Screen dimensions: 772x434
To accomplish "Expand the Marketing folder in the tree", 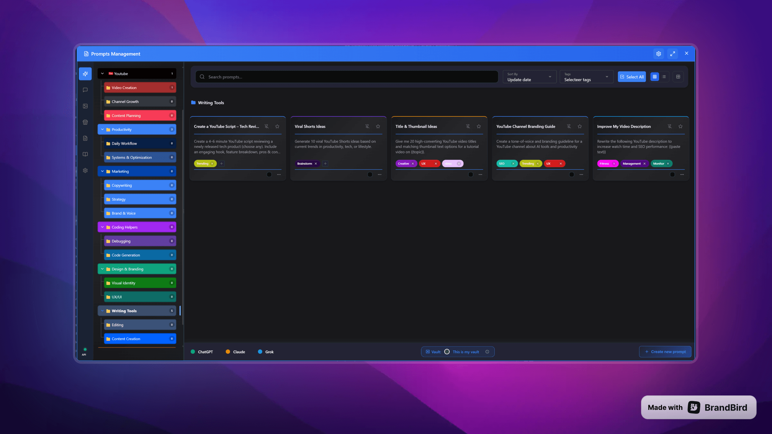I will 102,171.
